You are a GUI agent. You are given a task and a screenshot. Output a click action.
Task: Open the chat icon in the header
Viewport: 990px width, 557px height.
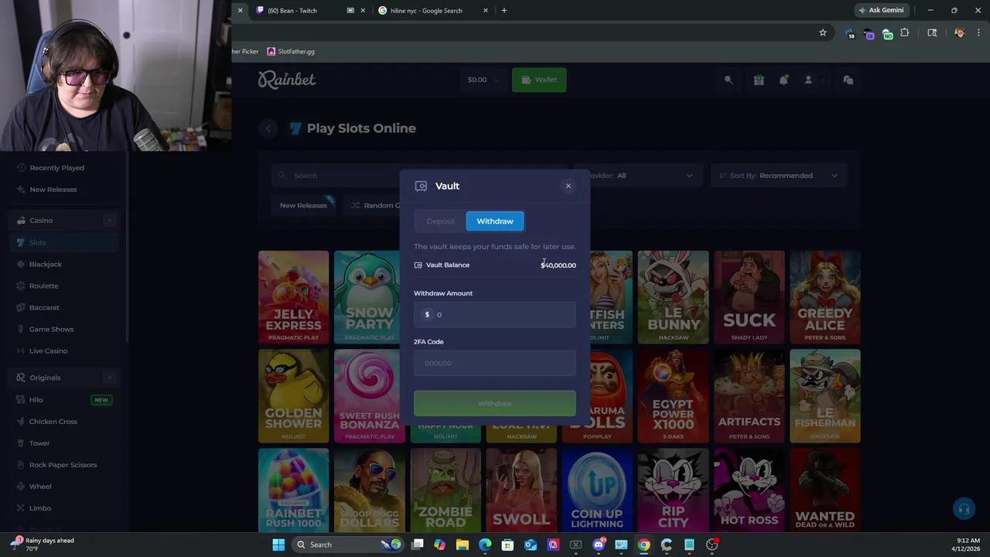pyautogui.click(x=848, y=80)
